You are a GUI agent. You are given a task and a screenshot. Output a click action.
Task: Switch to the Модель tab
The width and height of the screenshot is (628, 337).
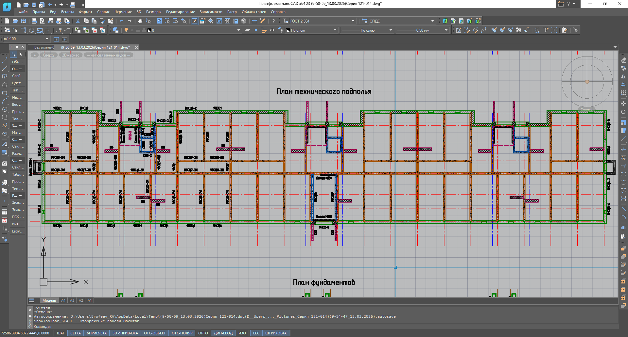[x=49, y=300]
